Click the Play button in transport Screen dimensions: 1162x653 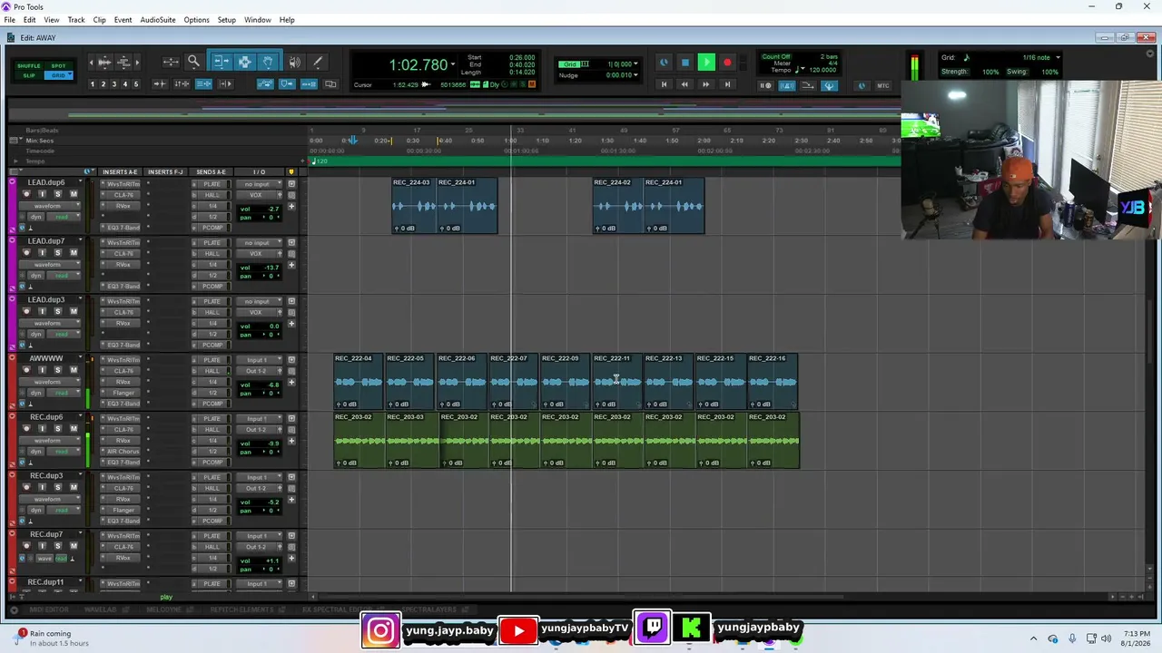coord(706,63)
